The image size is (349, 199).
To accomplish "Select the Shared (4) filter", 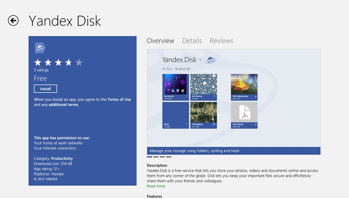I will [182, 69].
